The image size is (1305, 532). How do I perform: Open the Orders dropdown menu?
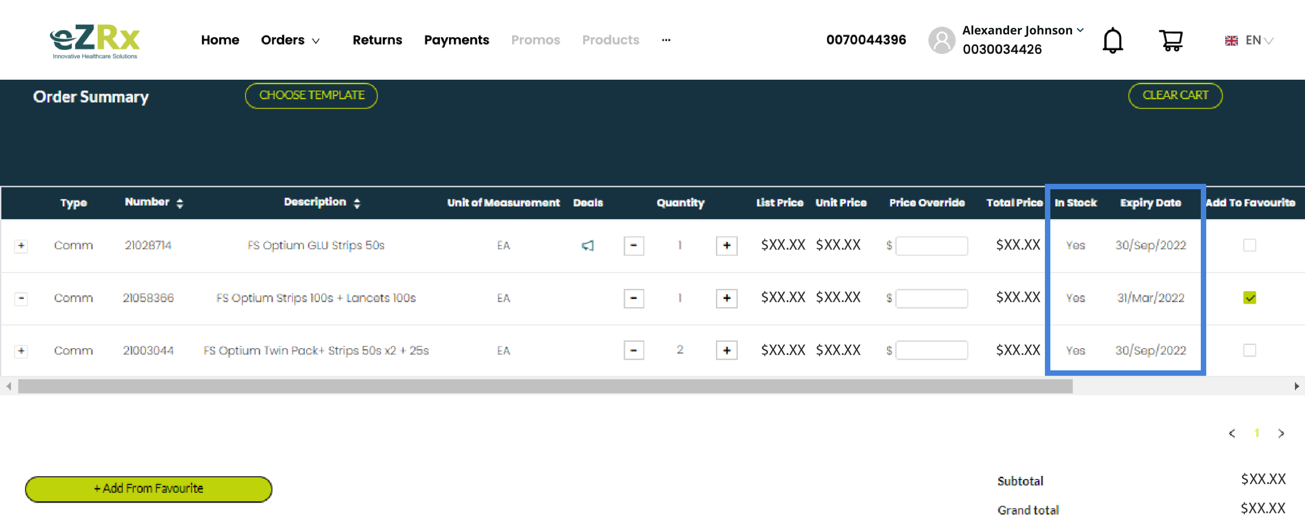point(290,40)
